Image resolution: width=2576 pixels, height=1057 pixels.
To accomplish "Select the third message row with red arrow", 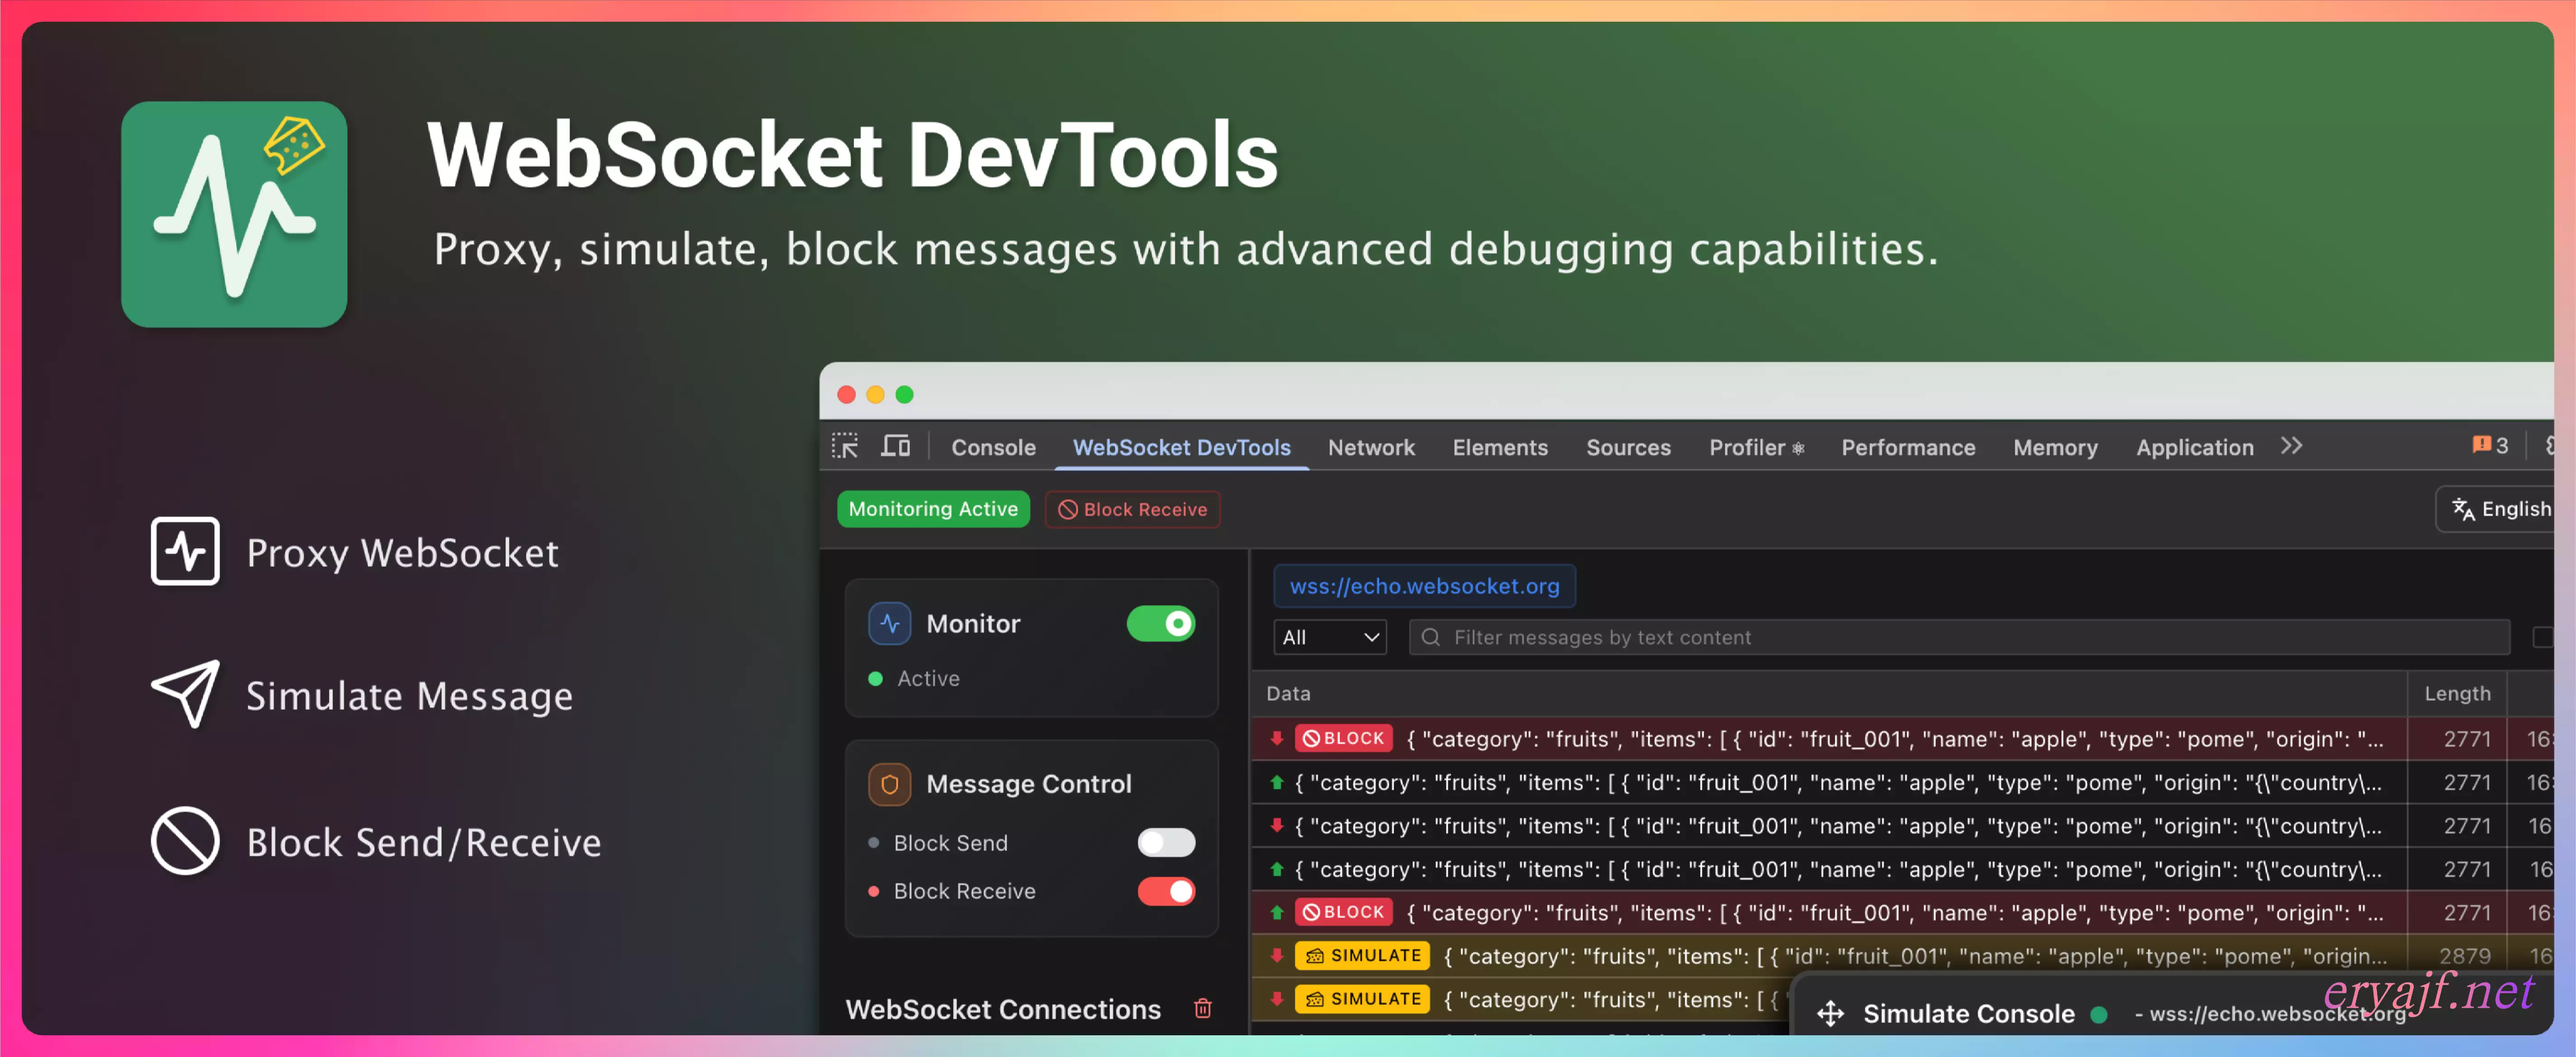I will point(1902,826).
